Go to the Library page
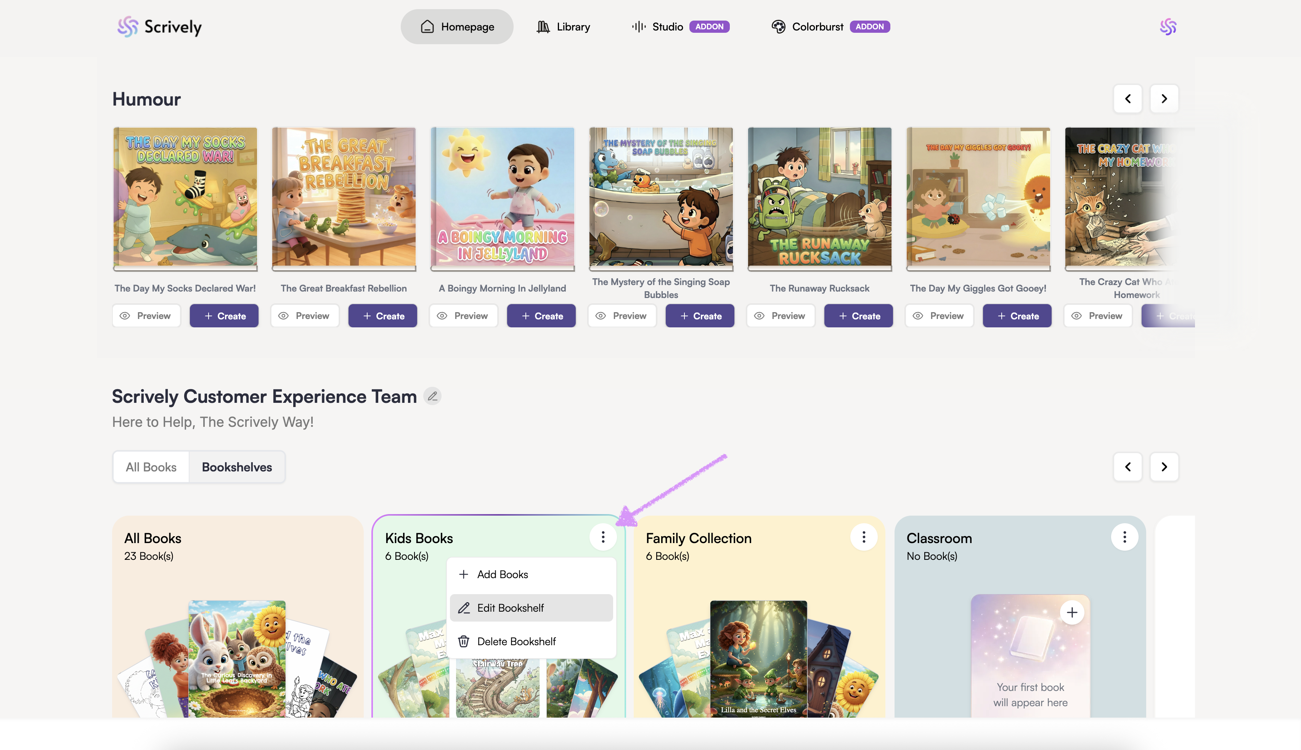Screen dimensions: 1301x750 (563, 27)
